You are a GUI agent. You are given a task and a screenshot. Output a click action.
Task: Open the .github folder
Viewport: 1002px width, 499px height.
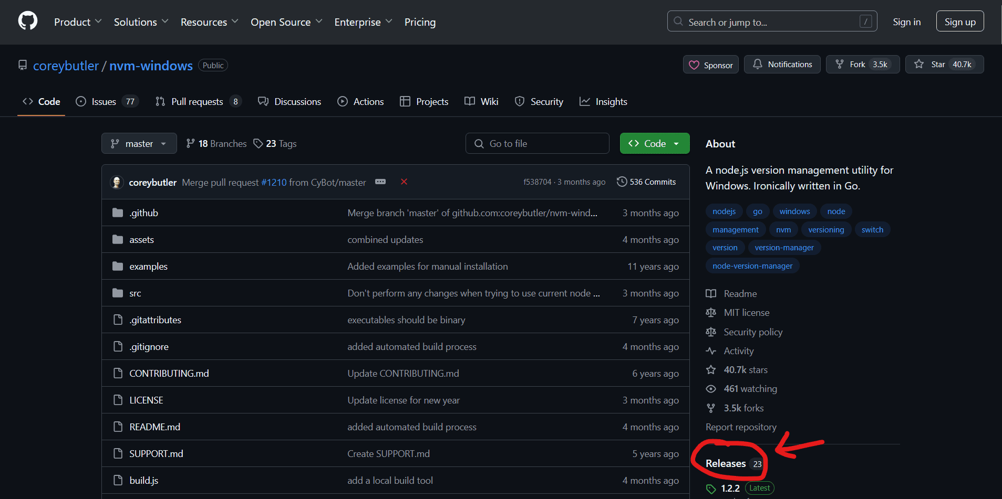[x=143, y=213]
